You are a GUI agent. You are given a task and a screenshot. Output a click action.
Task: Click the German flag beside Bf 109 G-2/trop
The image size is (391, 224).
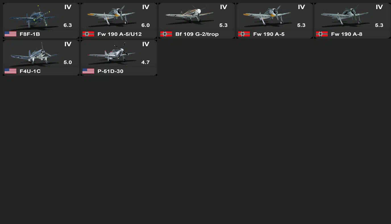tap(166, 34)
